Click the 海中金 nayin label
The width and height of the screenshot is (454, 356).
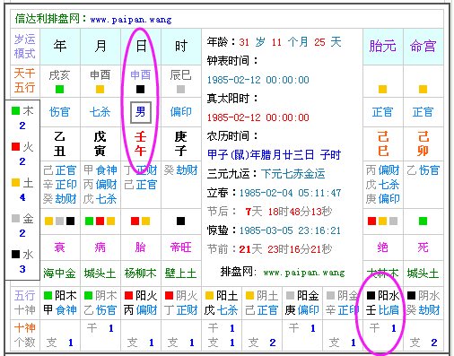pos(59,274)
